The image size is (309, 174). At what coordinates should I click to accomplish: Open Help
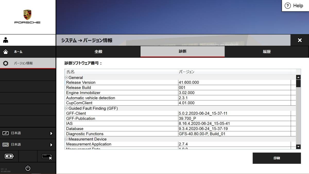(295, 5)
